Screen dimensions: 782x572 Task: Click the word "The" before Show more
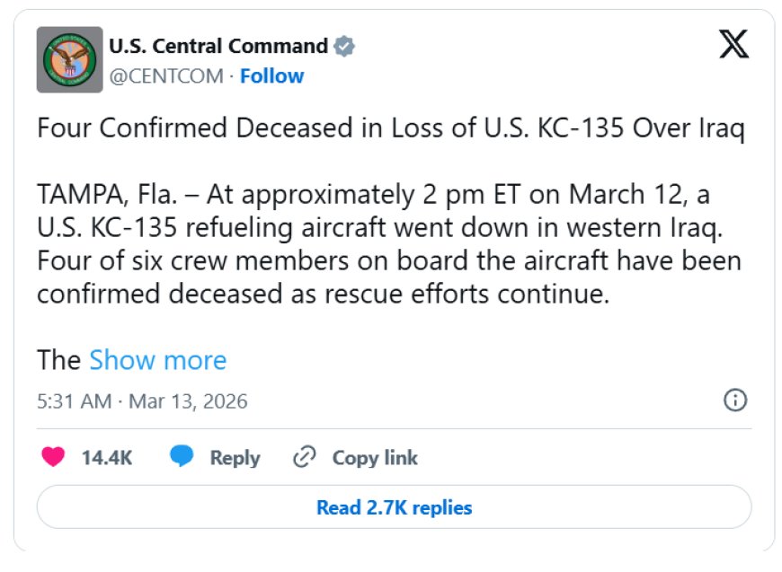(x=59, y=360)
